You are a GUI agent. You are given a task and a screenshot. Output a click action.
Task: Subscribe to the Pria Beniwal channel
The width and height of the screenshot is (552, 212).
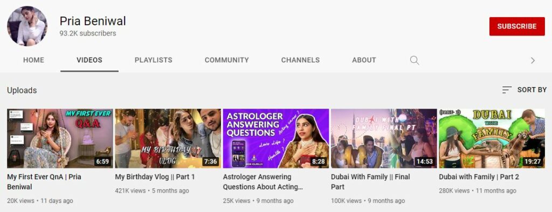tap(517, 26)
